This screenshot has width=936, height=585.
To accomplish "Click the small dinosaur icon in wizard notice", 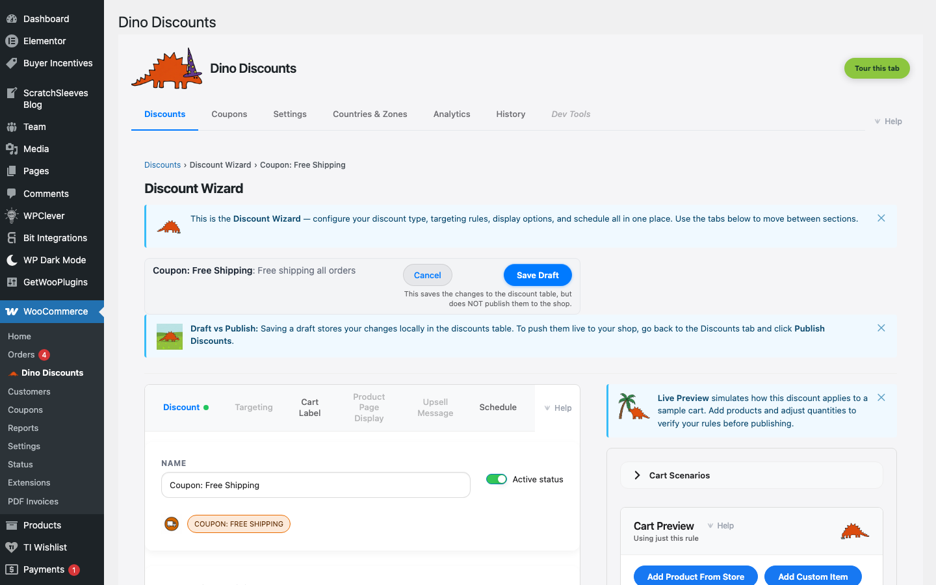I will [169, 226].
